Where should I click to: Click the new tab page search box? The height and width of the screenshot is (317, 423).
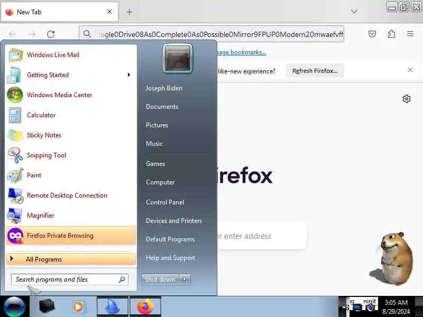click(x=262, y=236)
